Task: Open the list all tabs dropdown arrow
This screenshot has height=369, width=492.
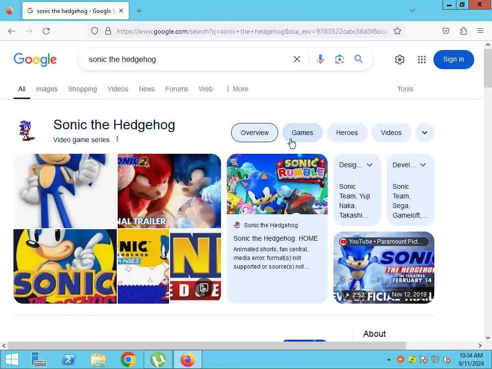Action: pyautogui.click(x=412, y=11)
